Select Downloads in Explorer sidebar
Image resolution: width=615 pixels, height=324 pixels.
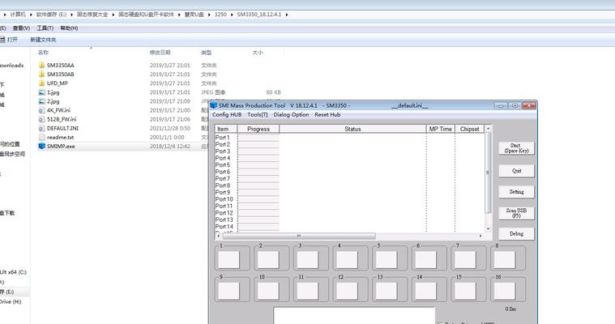point(12,65)
